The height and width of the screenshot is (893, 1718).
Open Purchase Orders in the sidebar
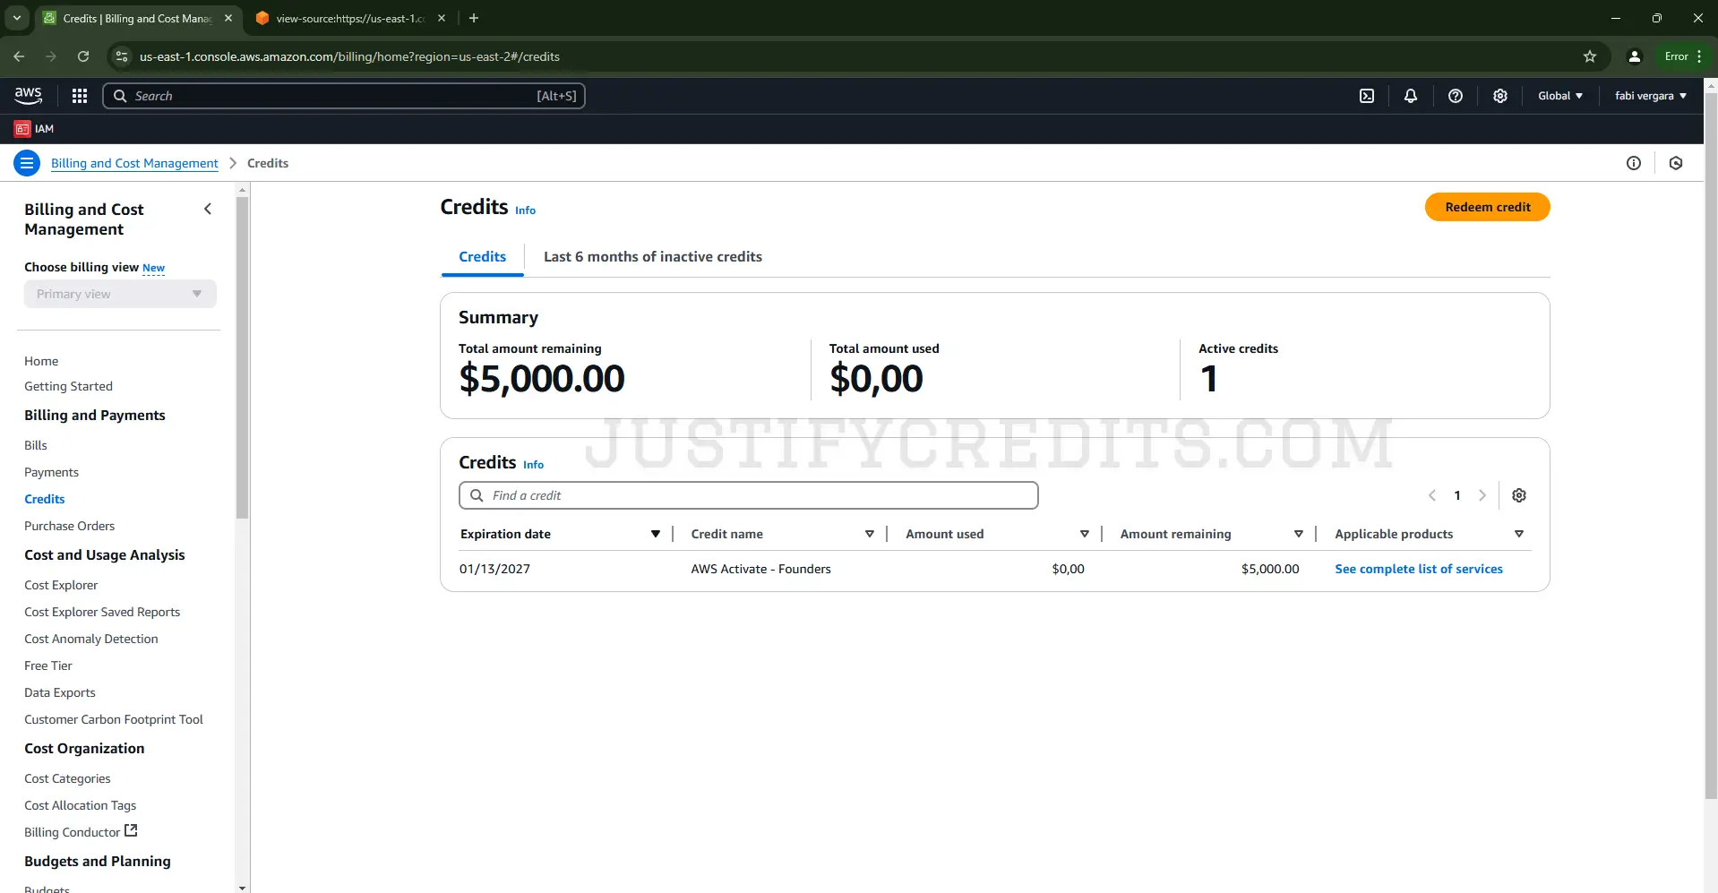(x=69, y=526)
